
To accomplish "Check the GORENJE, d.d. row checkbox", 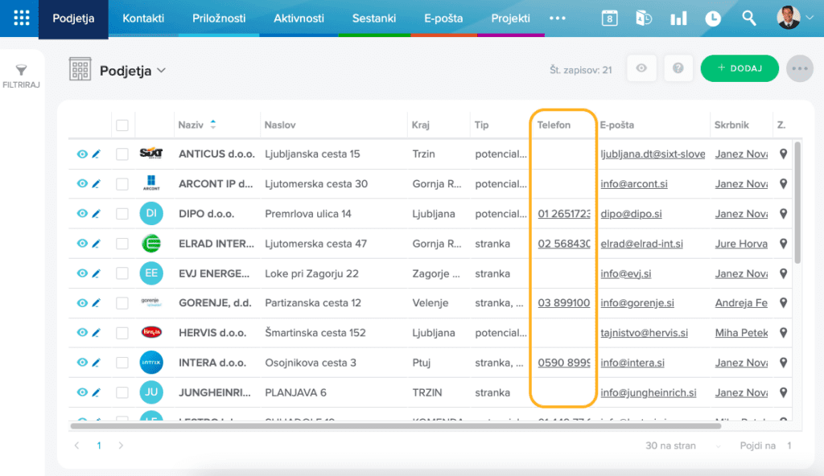I will click(x=122, y=303).
